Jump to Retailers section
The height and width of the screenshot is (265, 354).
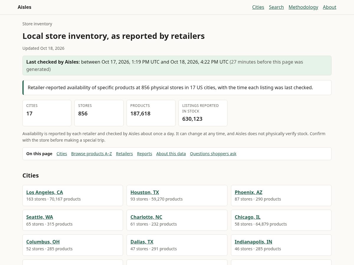[124, 154]
